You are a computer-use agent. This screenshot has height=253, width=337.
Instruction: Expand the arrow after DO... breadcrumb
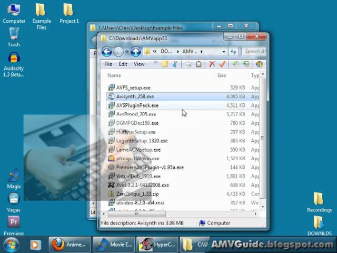click(178, 52)
